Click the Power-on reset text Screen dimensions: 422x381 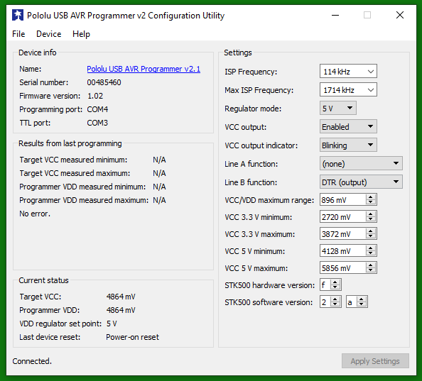pos(132,337)
